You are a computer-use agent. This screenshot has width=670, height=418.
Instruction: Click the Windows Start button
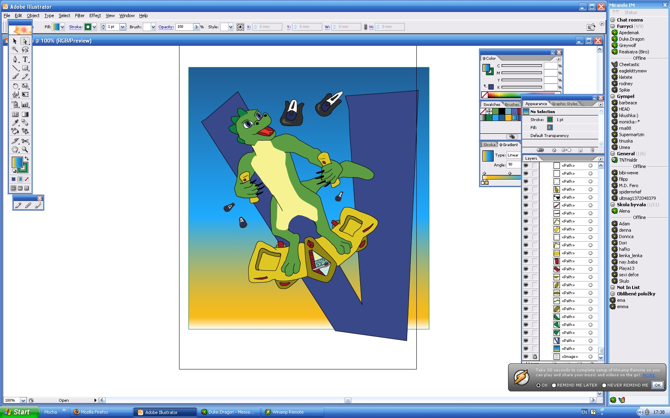[20, 412]
